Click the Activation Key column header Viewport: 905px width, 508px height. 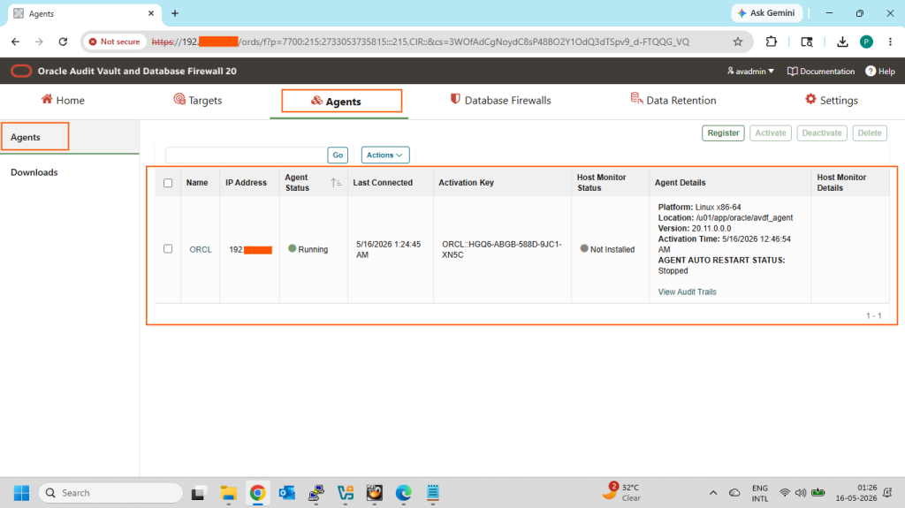pyautogui.click(x=466, y=182)
